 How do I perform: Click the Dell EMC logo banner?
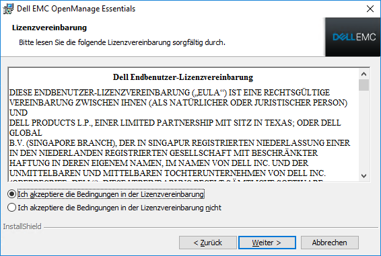pos(353,37)
